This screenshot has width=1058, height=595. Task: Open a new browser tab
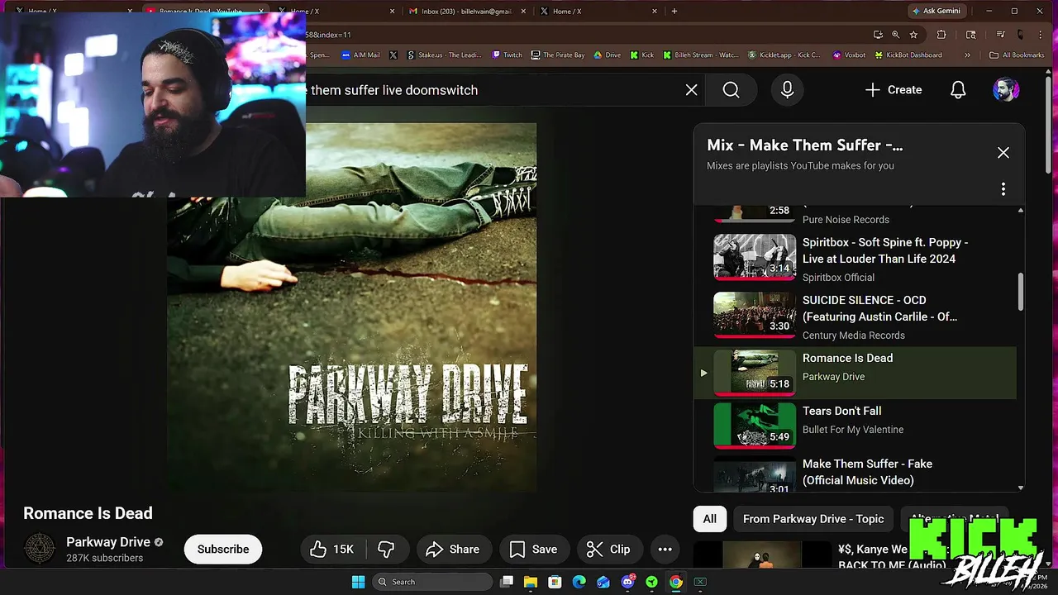tap(674, 12)
